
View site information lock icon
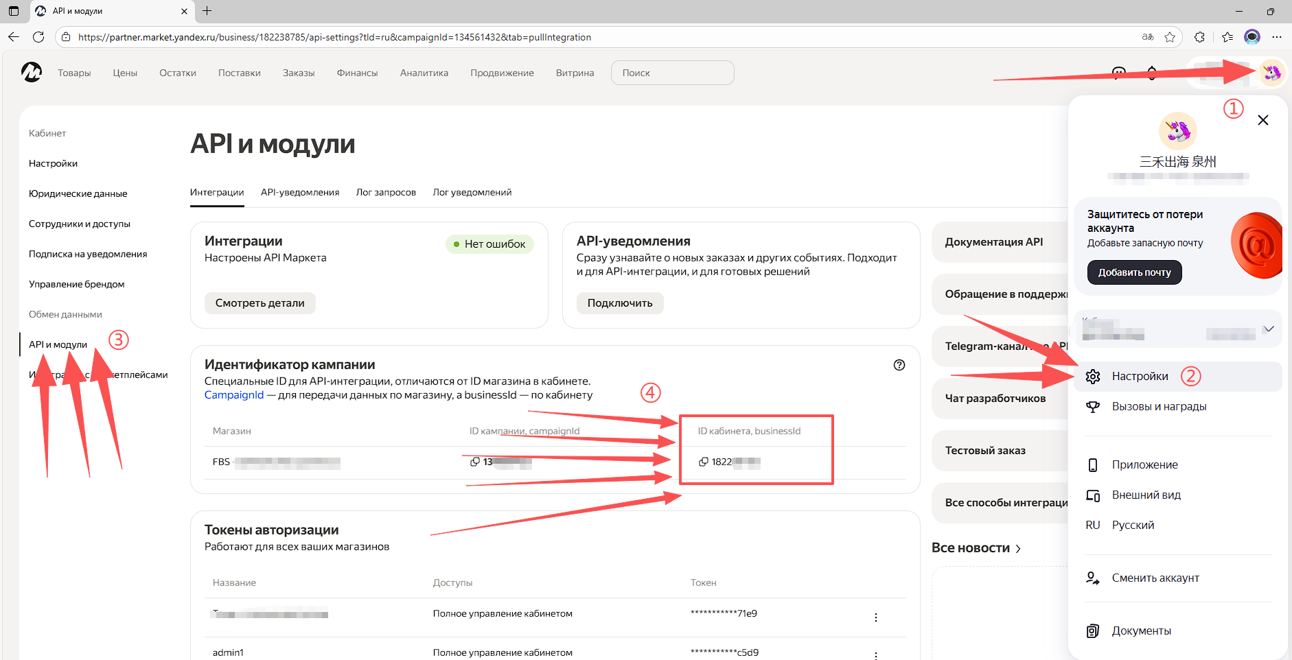coord(66,37)
